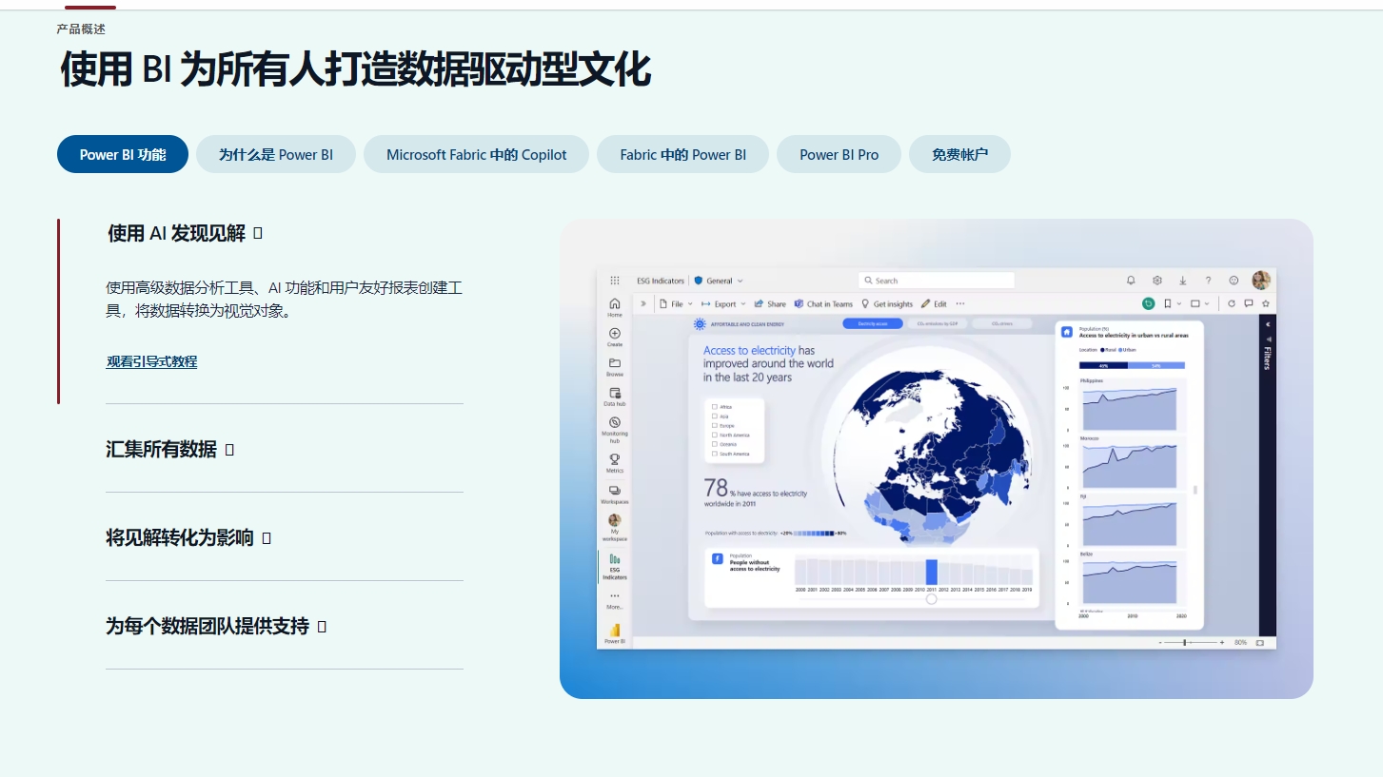
Task: Check the Oceania checkbox
Action: (x=715, y=444)
